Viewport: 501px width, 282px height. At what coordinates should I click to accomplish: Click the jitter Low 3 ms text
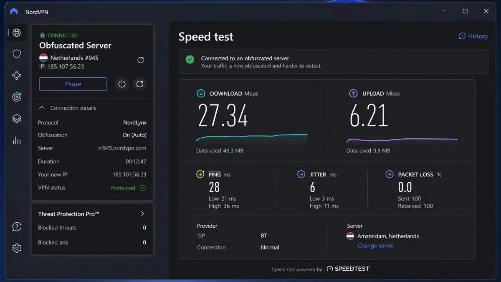pyautogui.click(x=322, y=198)
